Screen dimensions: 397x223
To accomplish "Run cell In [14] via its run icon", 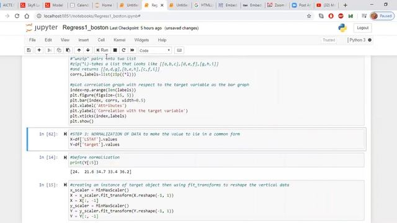I will 65,157.
